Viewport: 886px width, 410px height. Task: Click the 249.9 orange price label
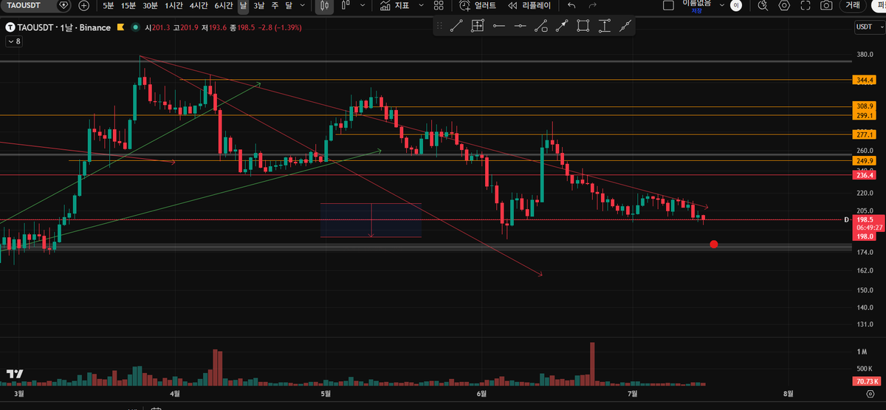[x=864, y=161]
